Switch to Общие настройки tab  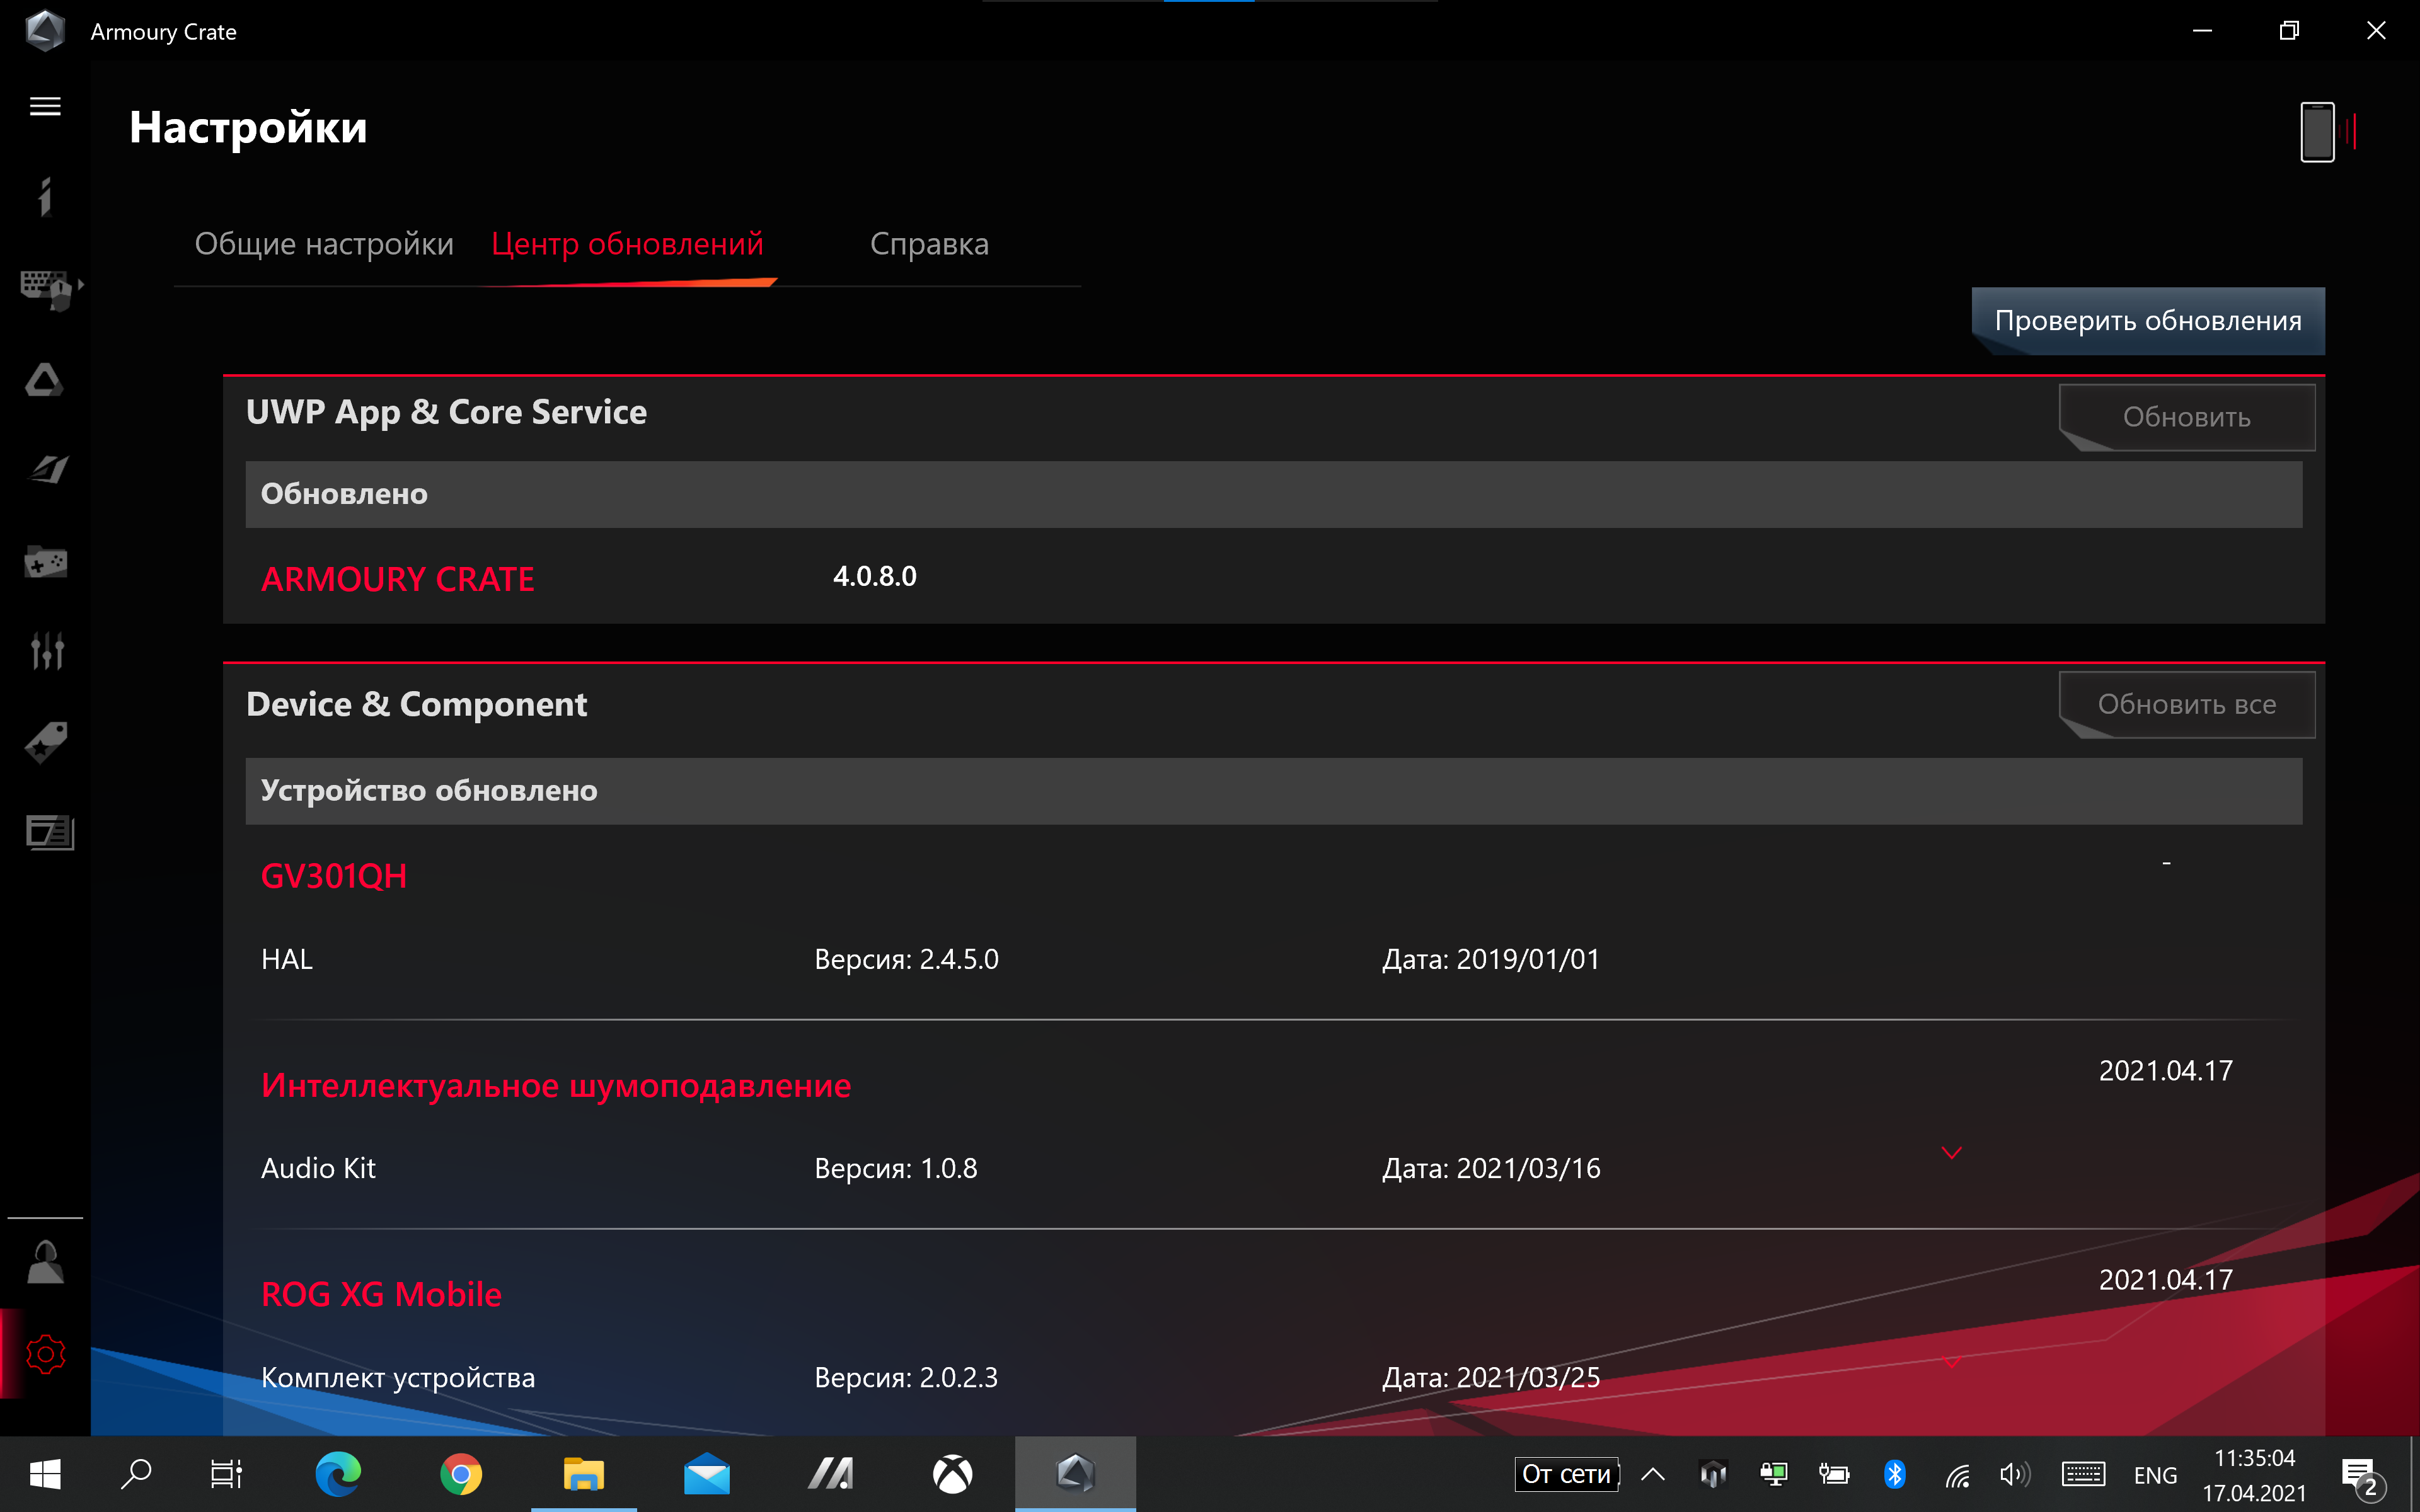click(x=324, y=244)
